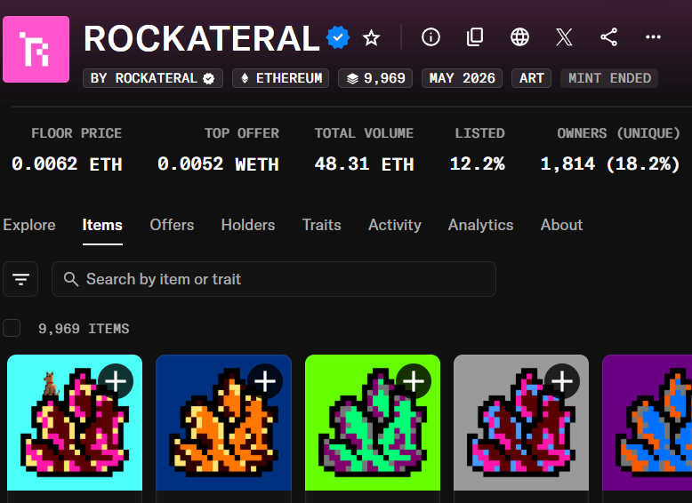Click the ETHEREUM chain chip
The image size is (692, 503).
tap(281, 78)
